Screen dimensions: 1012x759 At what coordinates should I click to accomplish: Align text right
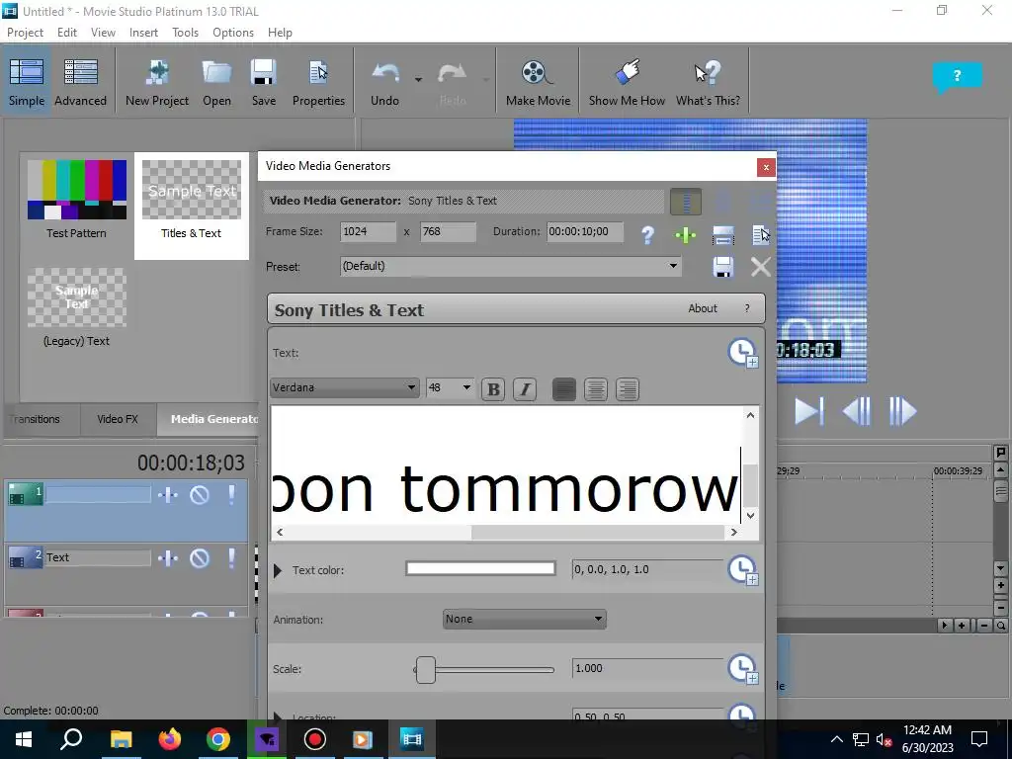pos(628,389)
